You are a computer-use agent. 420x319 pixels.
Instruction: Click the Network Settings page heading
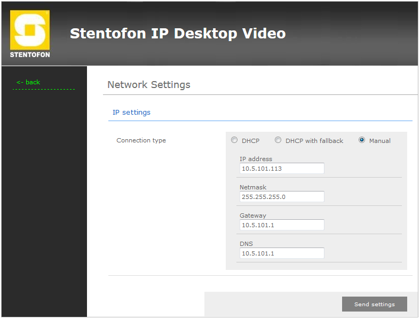[149, 85]
